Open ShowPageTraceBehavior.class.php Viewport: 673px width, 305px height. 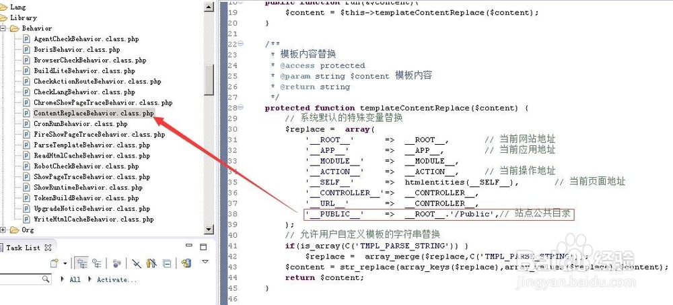pyautogui.click(x=92, y=177)
